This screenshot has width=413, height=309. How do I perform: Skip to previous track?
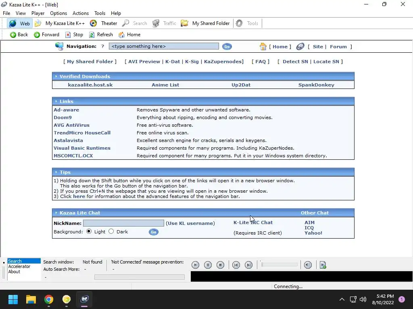pyautogui.click(x=236, y=265)
